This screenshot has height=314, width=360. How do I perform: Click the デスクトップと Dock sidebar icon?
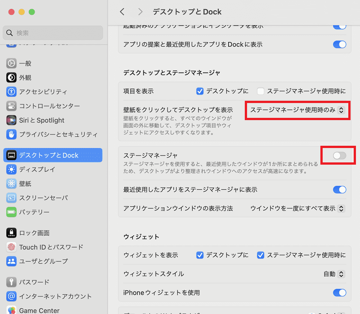[x=11, y=155]
